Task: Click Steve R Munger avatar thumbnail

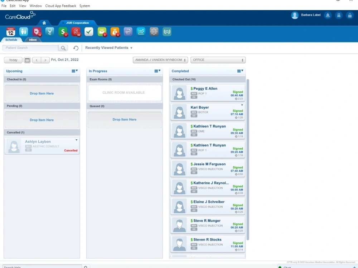Action: (x=179, y=225)
